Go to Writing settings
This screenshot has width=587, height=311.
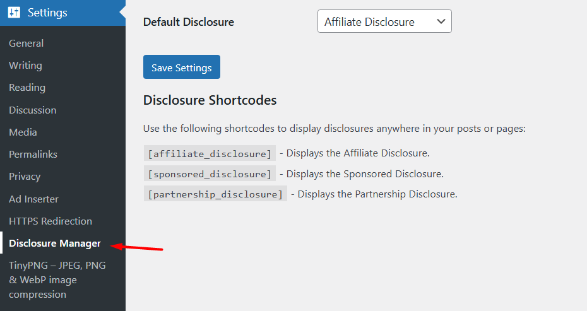point(25,66)
